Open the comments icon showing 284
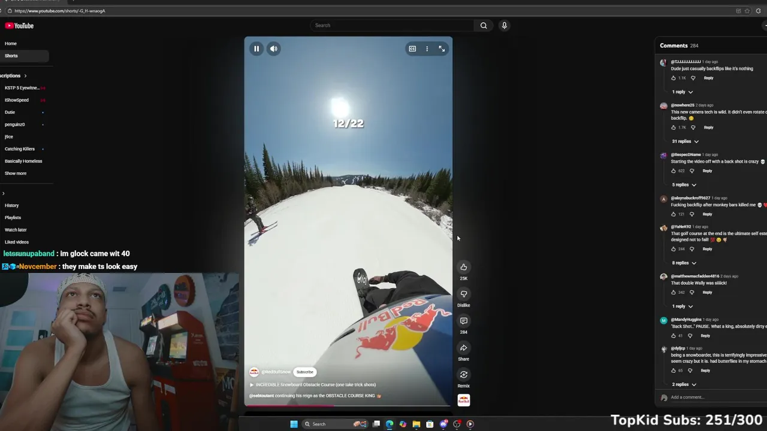Viewport: 767px width, 431px height. click(x=463, y=321)
